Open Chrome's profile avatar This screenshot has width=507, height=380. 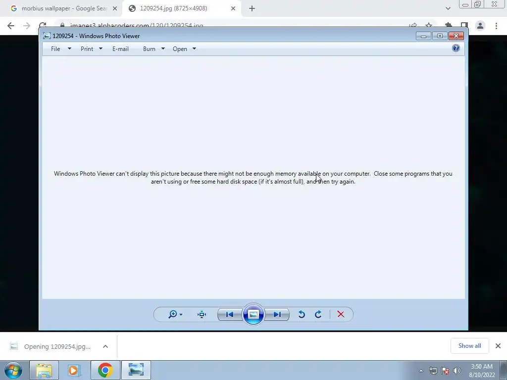pyautogui.click(x=480, y=26)
